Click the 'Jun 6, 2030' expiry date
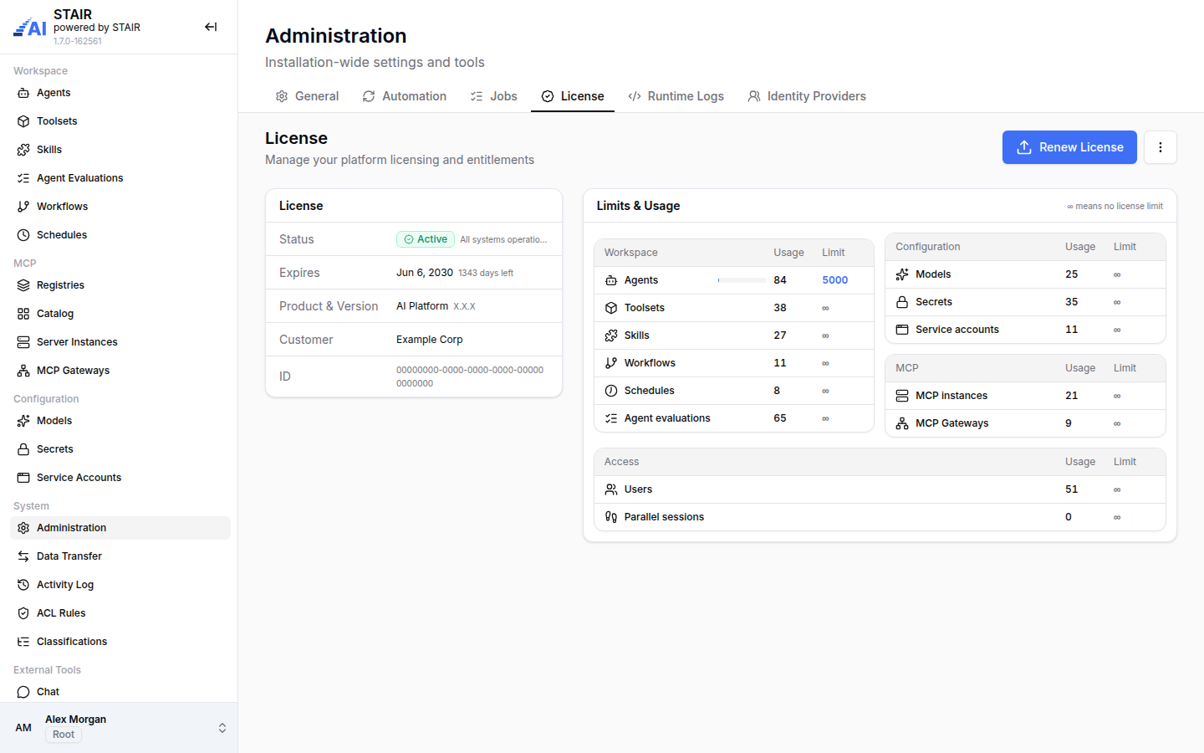This screenshot has height=753, width=1204. click(425, 273)
